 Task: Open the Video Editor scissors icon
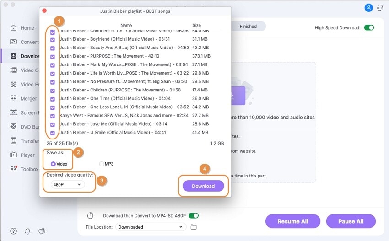[x=13, y=84]
